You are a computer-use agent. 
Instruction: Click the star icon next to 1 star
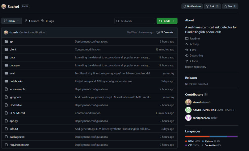point(187,50)
